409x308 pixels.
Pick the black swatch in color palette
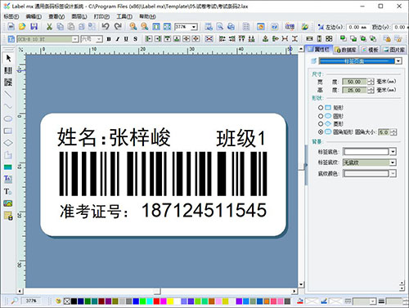coord(74,301)
